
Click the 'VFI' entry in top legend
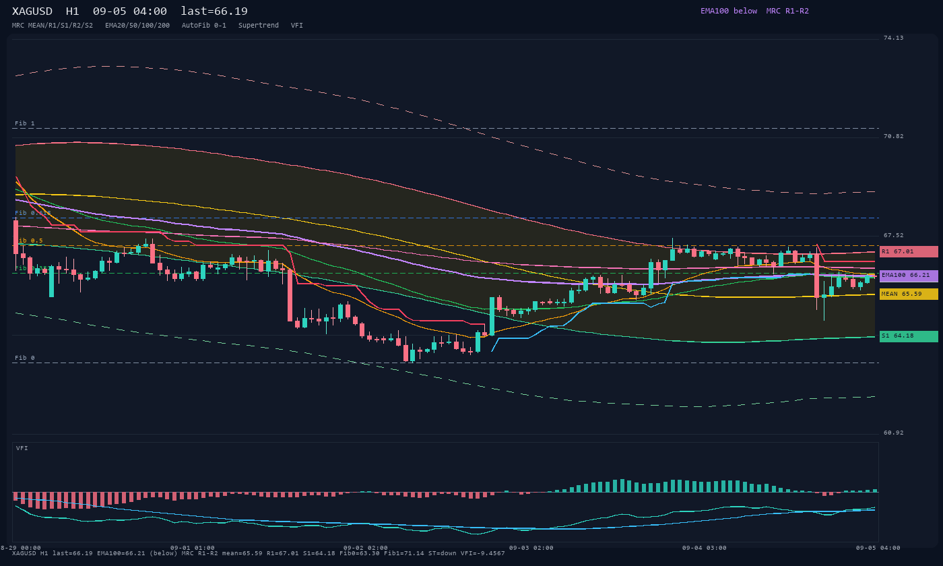[x=297, y=26]
